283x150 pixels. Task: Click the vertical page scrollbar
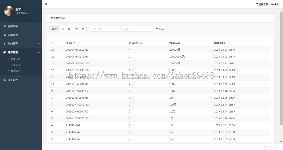coord(281,69)
